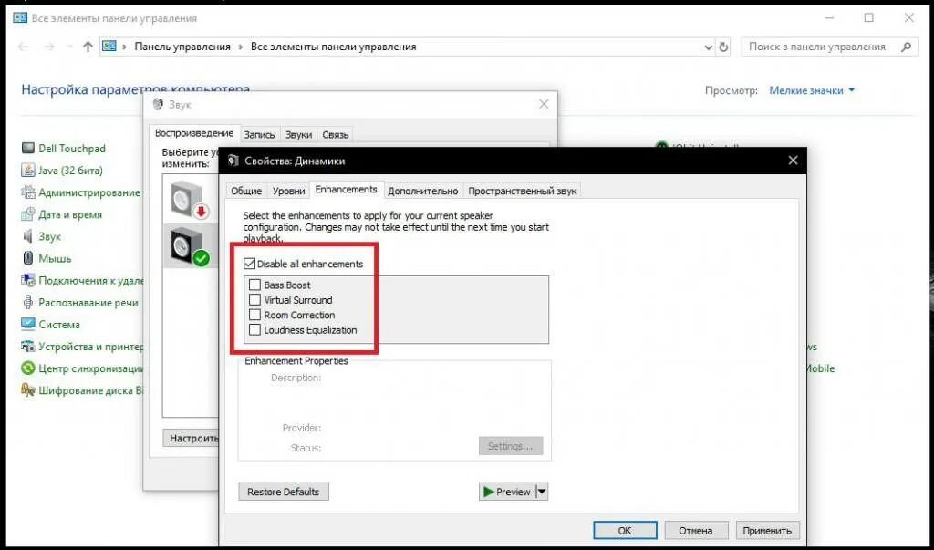The height and width of the screenshot is (550, 934).
Task: Click the Dell Touchpad icon
Action: click(28, 149)
